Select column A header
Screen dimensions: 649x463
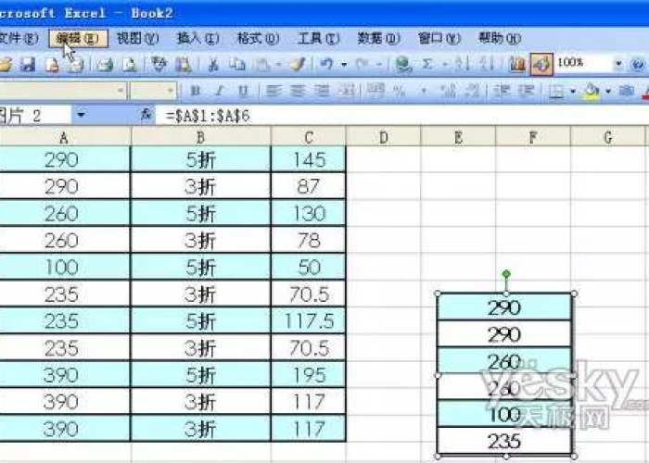(x=65, y=137)
